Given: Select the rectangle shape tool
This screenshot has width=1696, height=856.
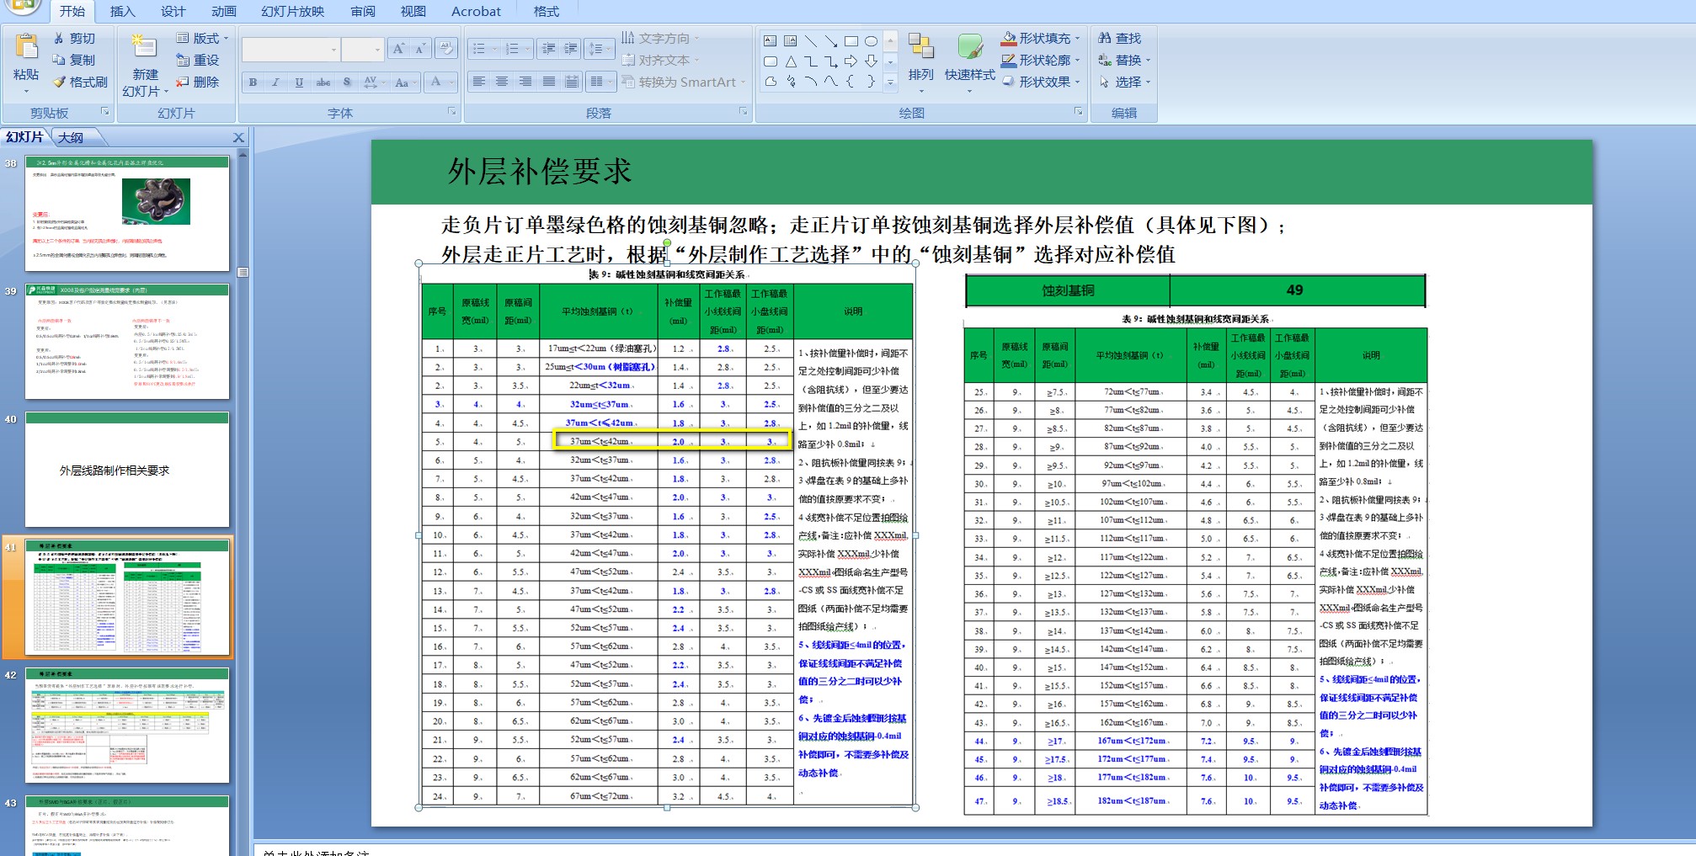Looking at the screenshot, I should coord(851,41).
